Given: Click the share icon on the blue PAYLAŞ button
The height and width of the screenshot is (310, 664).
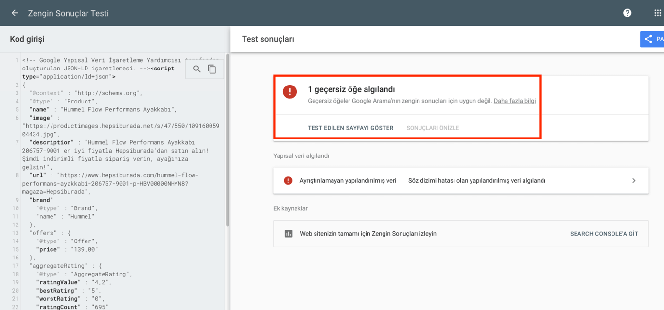Looking at the screenshot, I should click(x=647, y=39).
